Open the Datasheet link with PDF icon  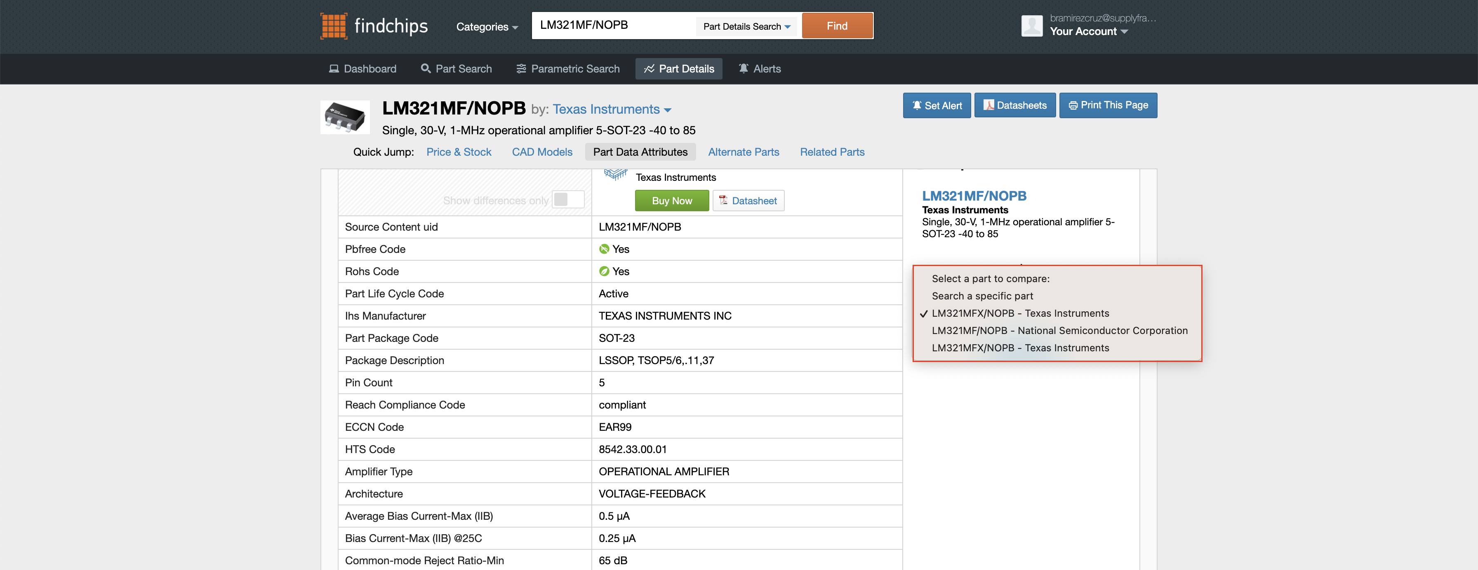(748, 201)
